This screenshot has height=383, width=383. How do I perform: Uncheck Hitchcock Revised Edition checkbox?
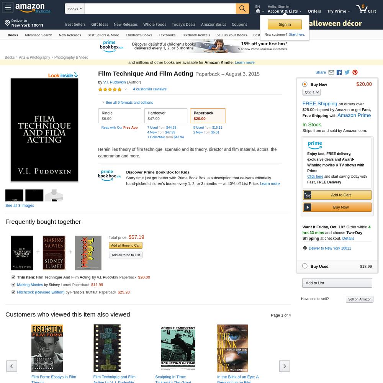tap(13, 292)
